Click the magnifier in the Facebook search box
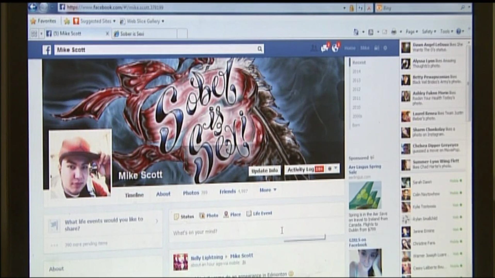 tap(260, 49)
